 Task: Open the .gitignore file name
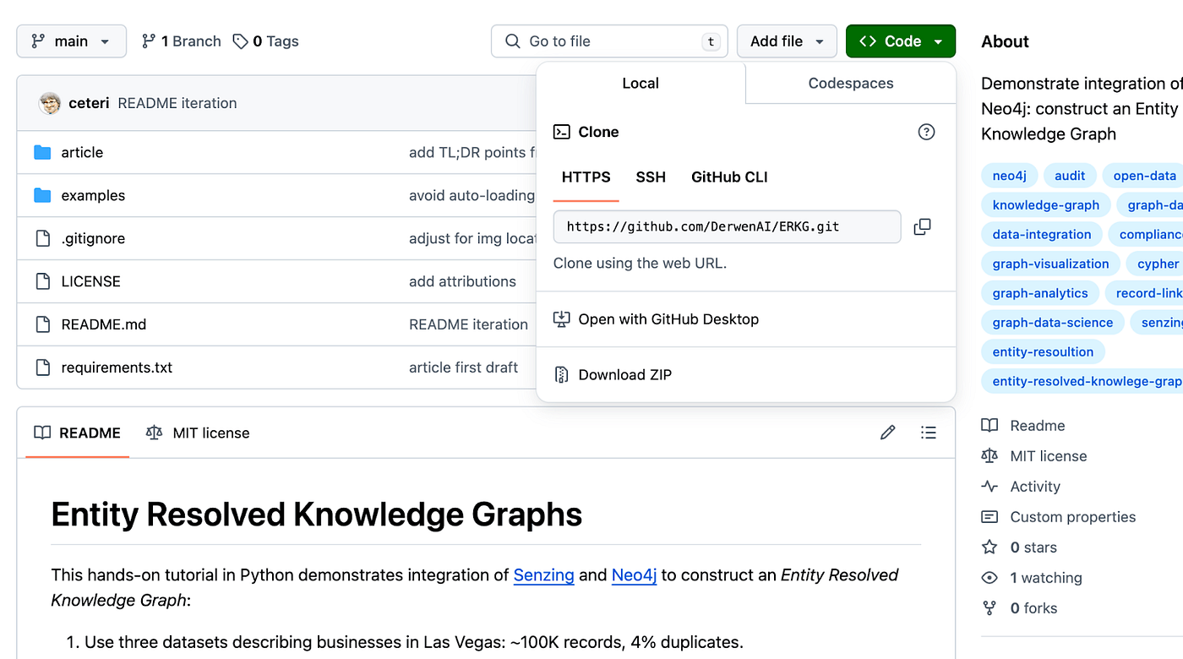click(x=93, y=239)
